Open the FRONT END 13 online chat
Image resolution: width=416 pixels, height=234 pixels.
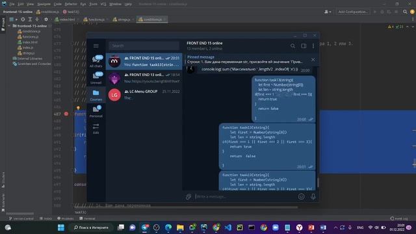click(144, 78)
